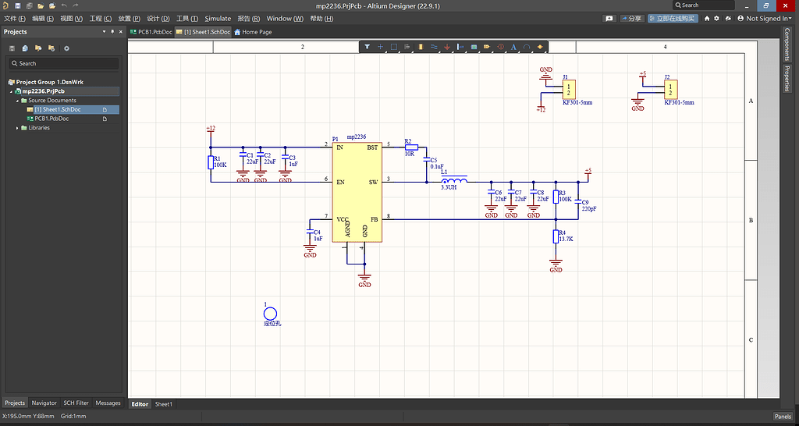
Task: Open the Projects panel dropdown arrow
Action: point(104,31)
